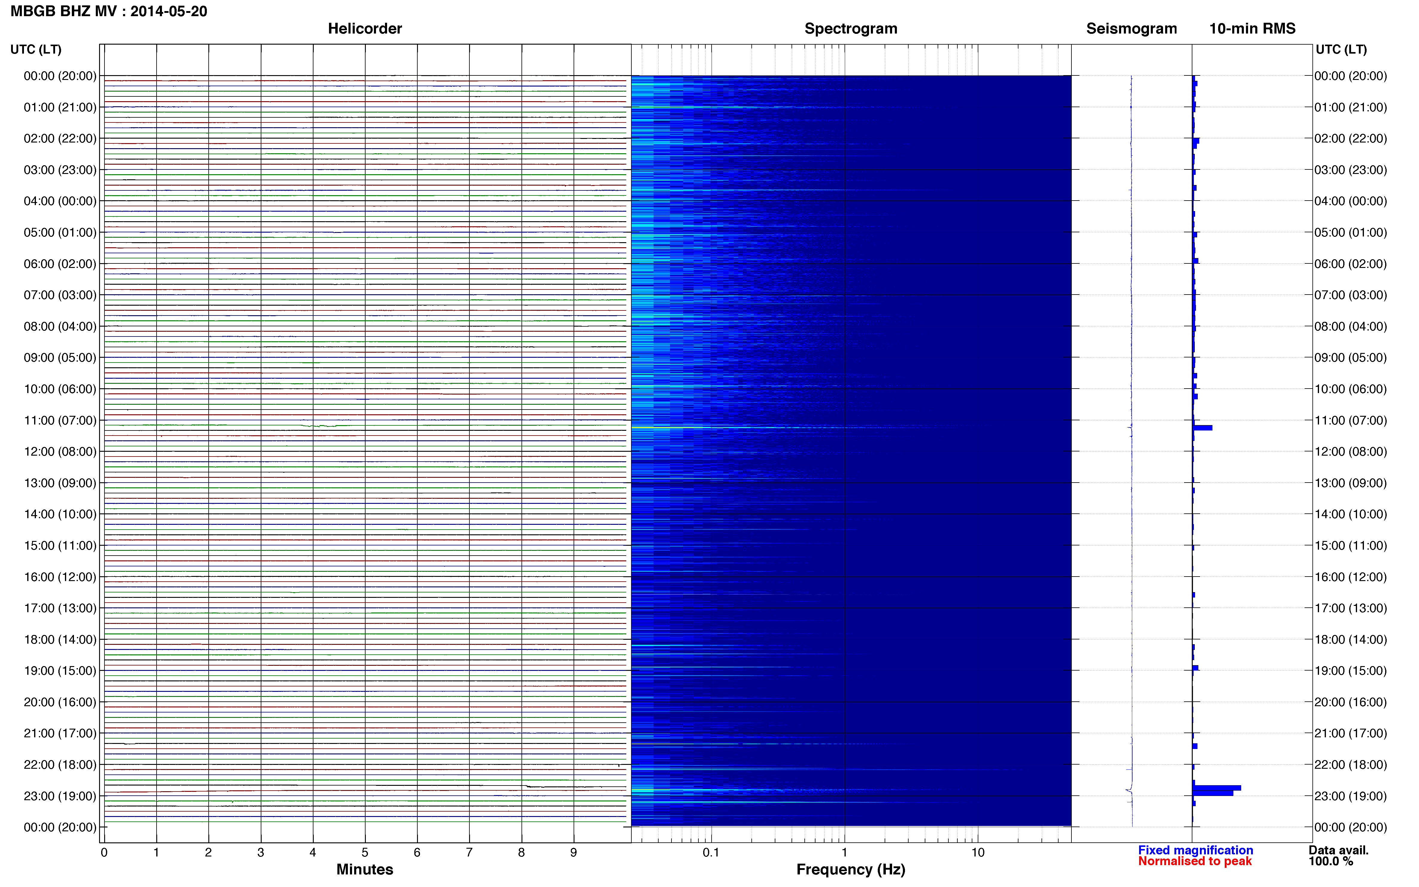Viewport: 1419px width, 887px height.
Task: Select left-axis time label 23:00 (19:00)
Action: coord(60,796)
